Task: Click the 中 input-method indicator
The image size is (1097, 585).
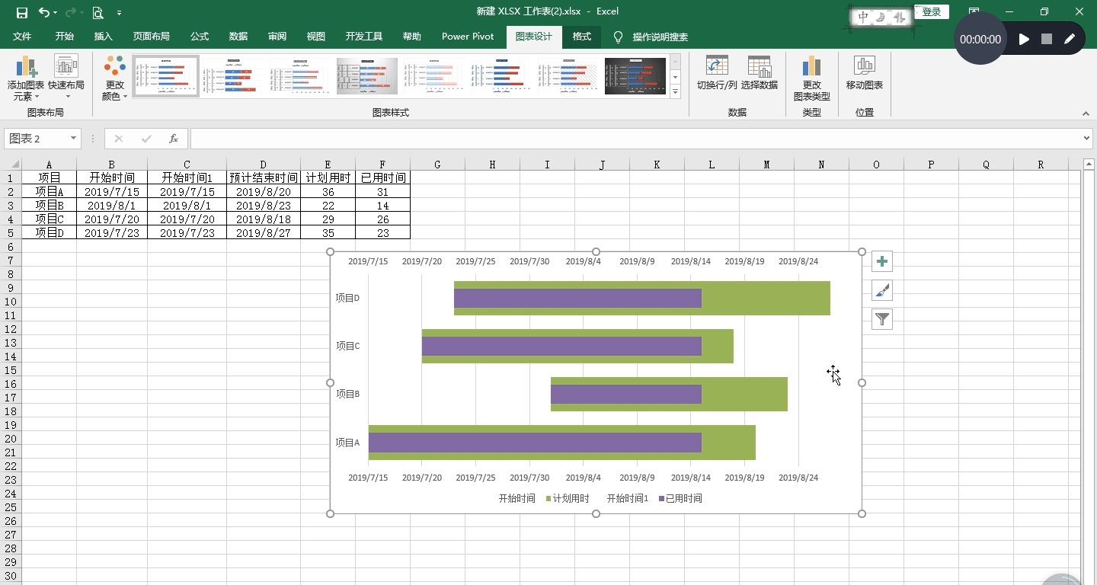Action: pos(863,17)
